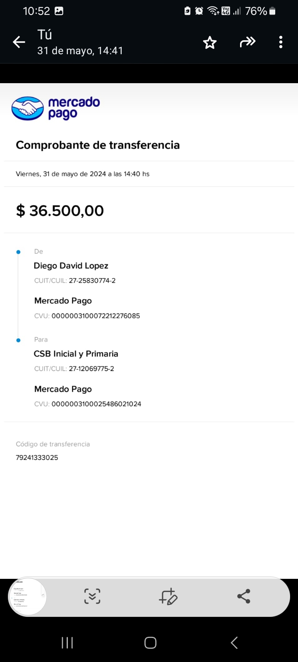298x662 pixels.
Task: Tap the amount $ 36.500,00
Action: pos(60,211)
